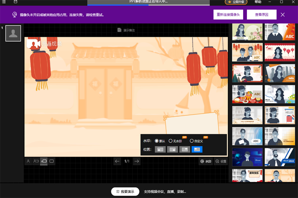The width and height of the screenshot is (298, 198).
Task: Open the 设置 gear settings
Action: (x=221, y=161)
